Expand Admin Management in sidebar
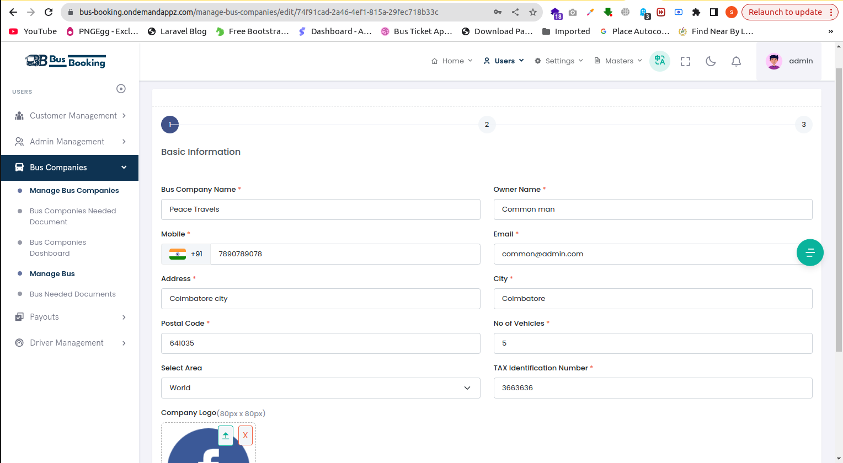 click(70, 142)
